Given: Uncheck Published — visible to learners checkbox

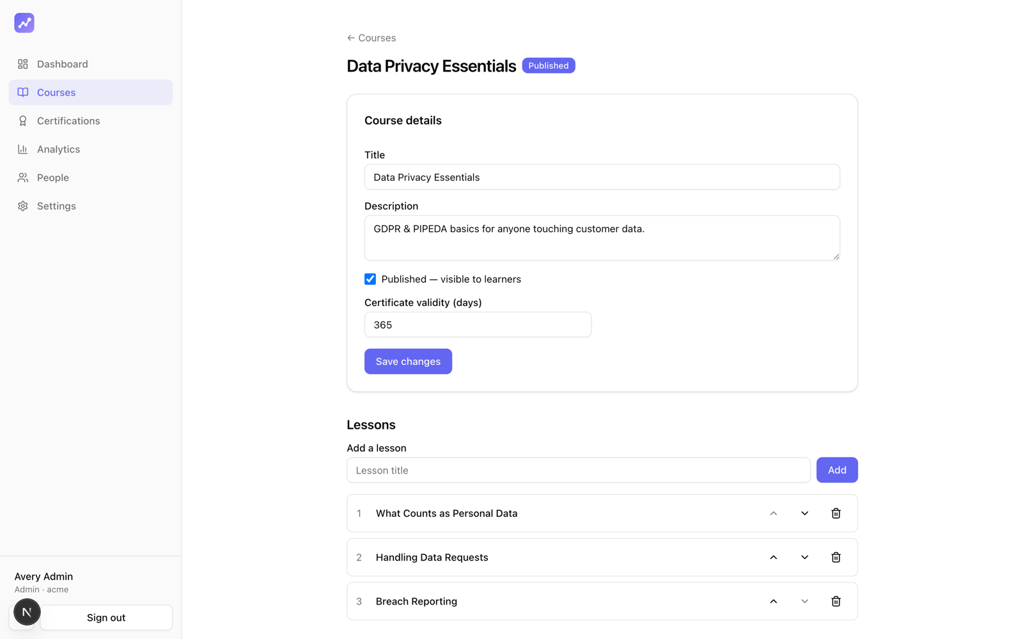Looking at the screenshot, I should 370,279.
